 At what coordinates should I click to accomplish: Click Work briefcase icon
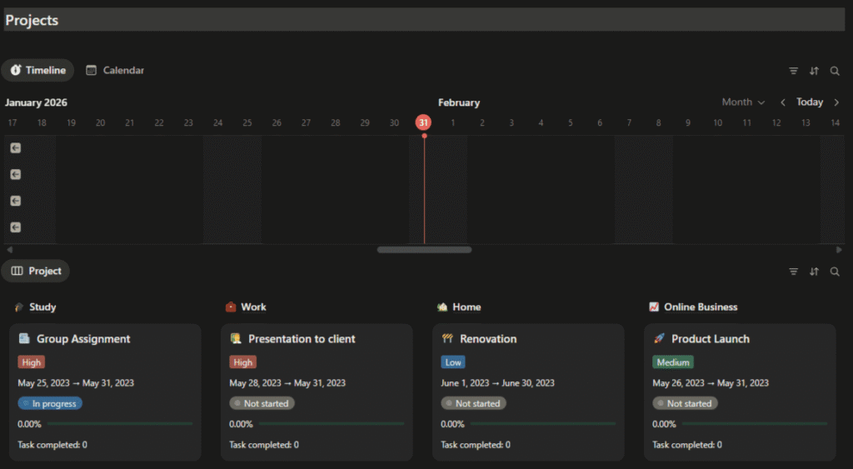[231, 307]
